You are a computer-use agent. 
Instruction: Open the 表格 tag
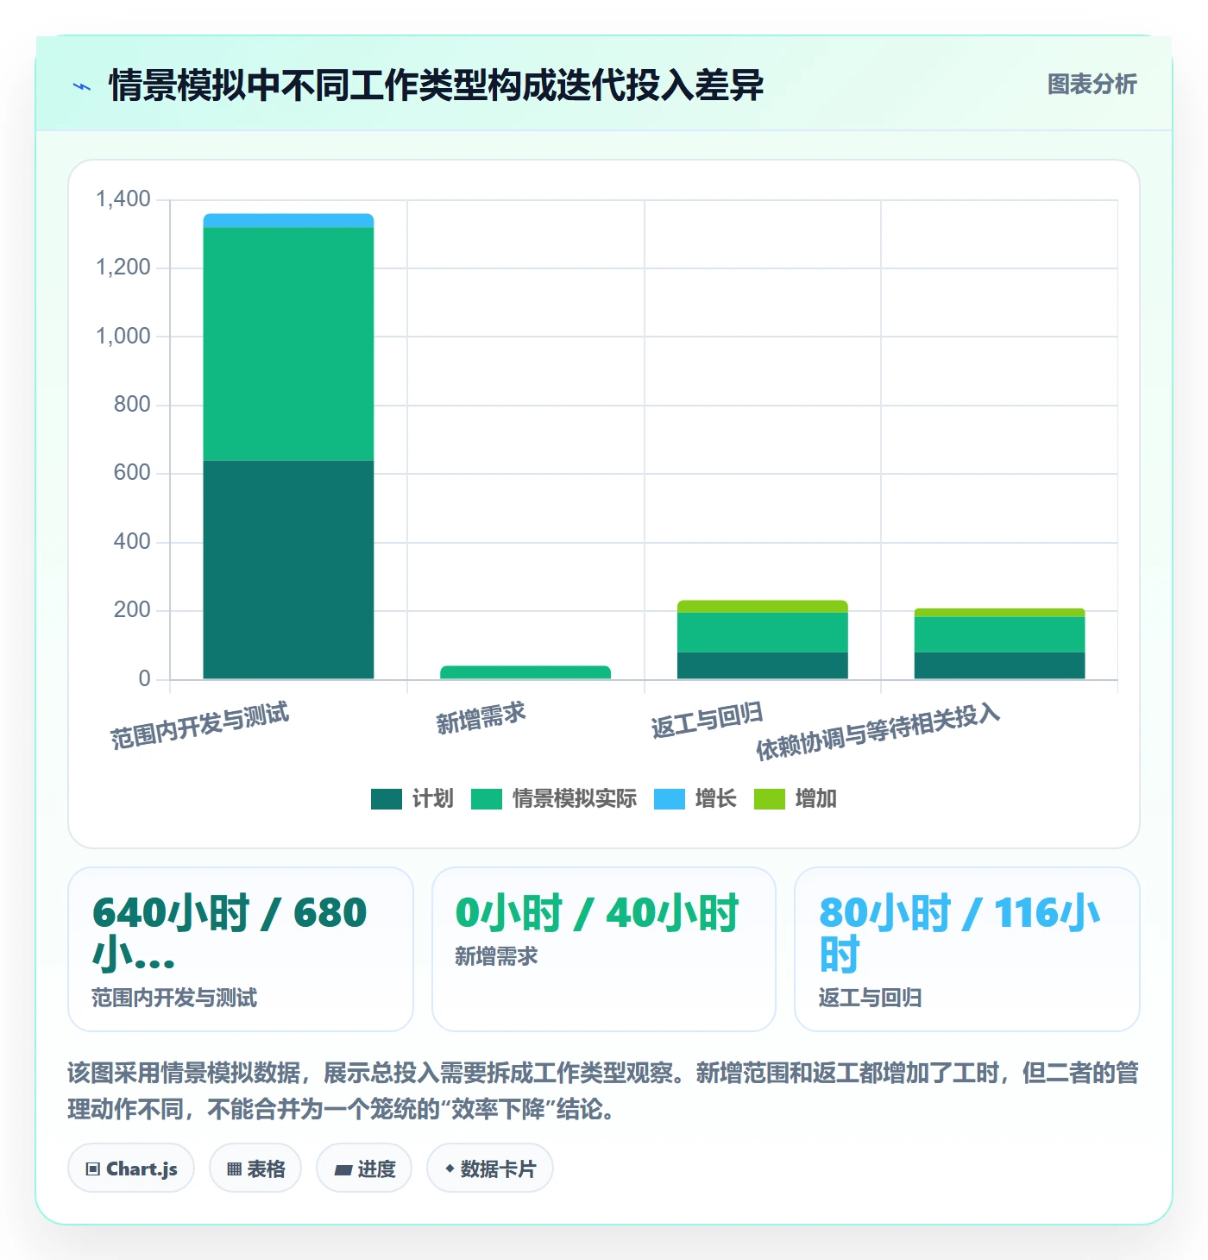[x=255, y=1169]
